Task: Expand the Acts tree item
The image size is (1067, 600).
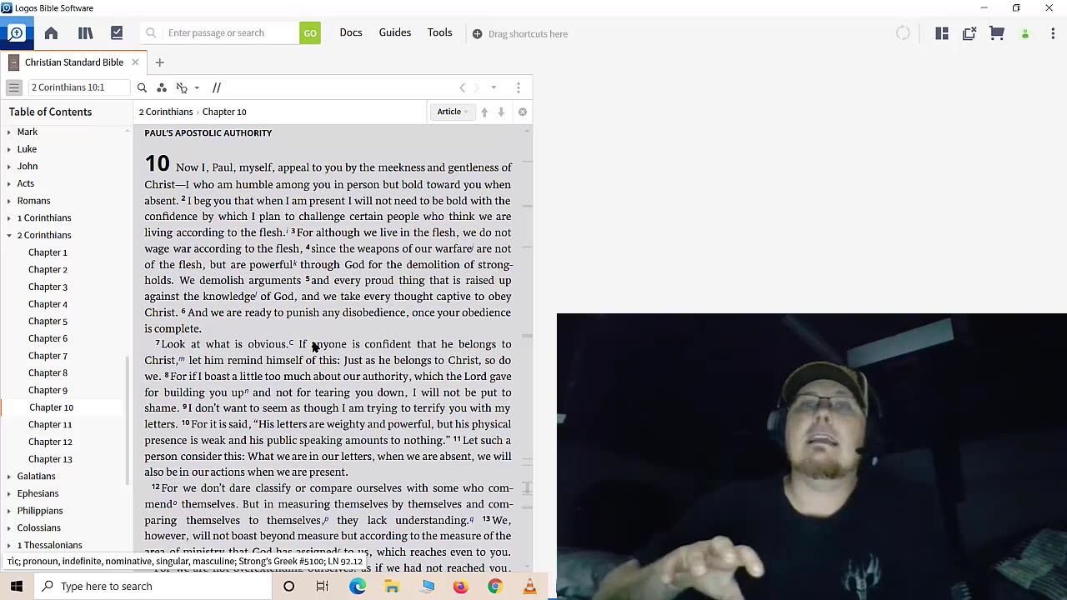Action: [9, 183]
